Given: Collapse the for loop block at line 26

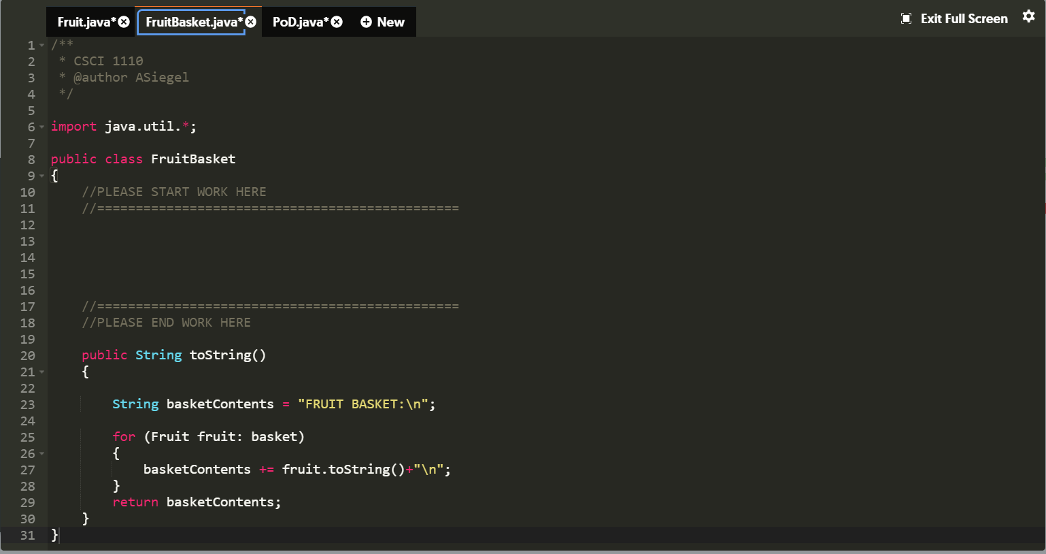Looking at the screenshot, I should pyautogui.click(x=41, y=453).
